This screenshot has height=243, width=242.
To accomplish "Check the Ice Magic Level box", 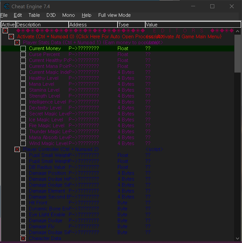I will pos(23,120).
